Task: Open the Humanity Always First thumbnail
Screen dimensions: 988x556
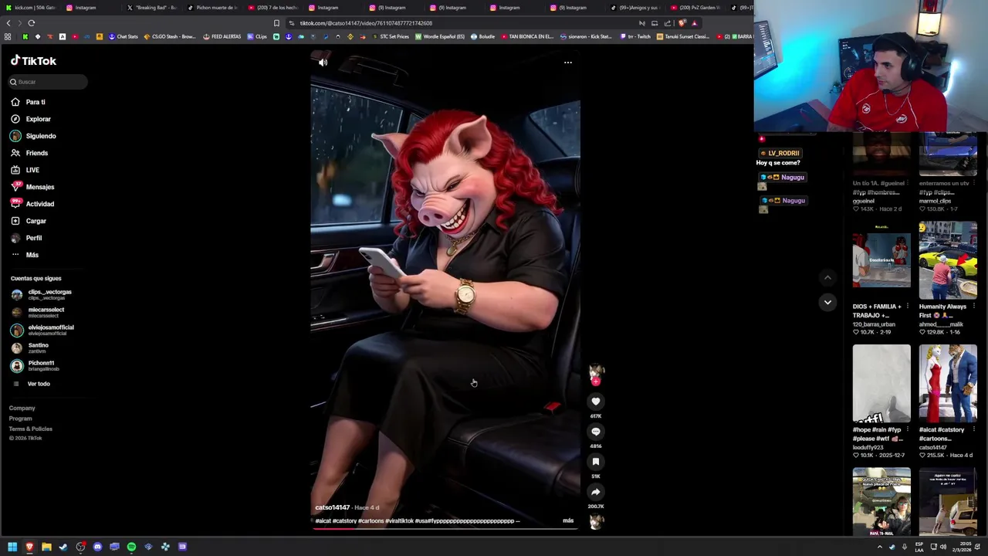Action: [x=948, y=261]
